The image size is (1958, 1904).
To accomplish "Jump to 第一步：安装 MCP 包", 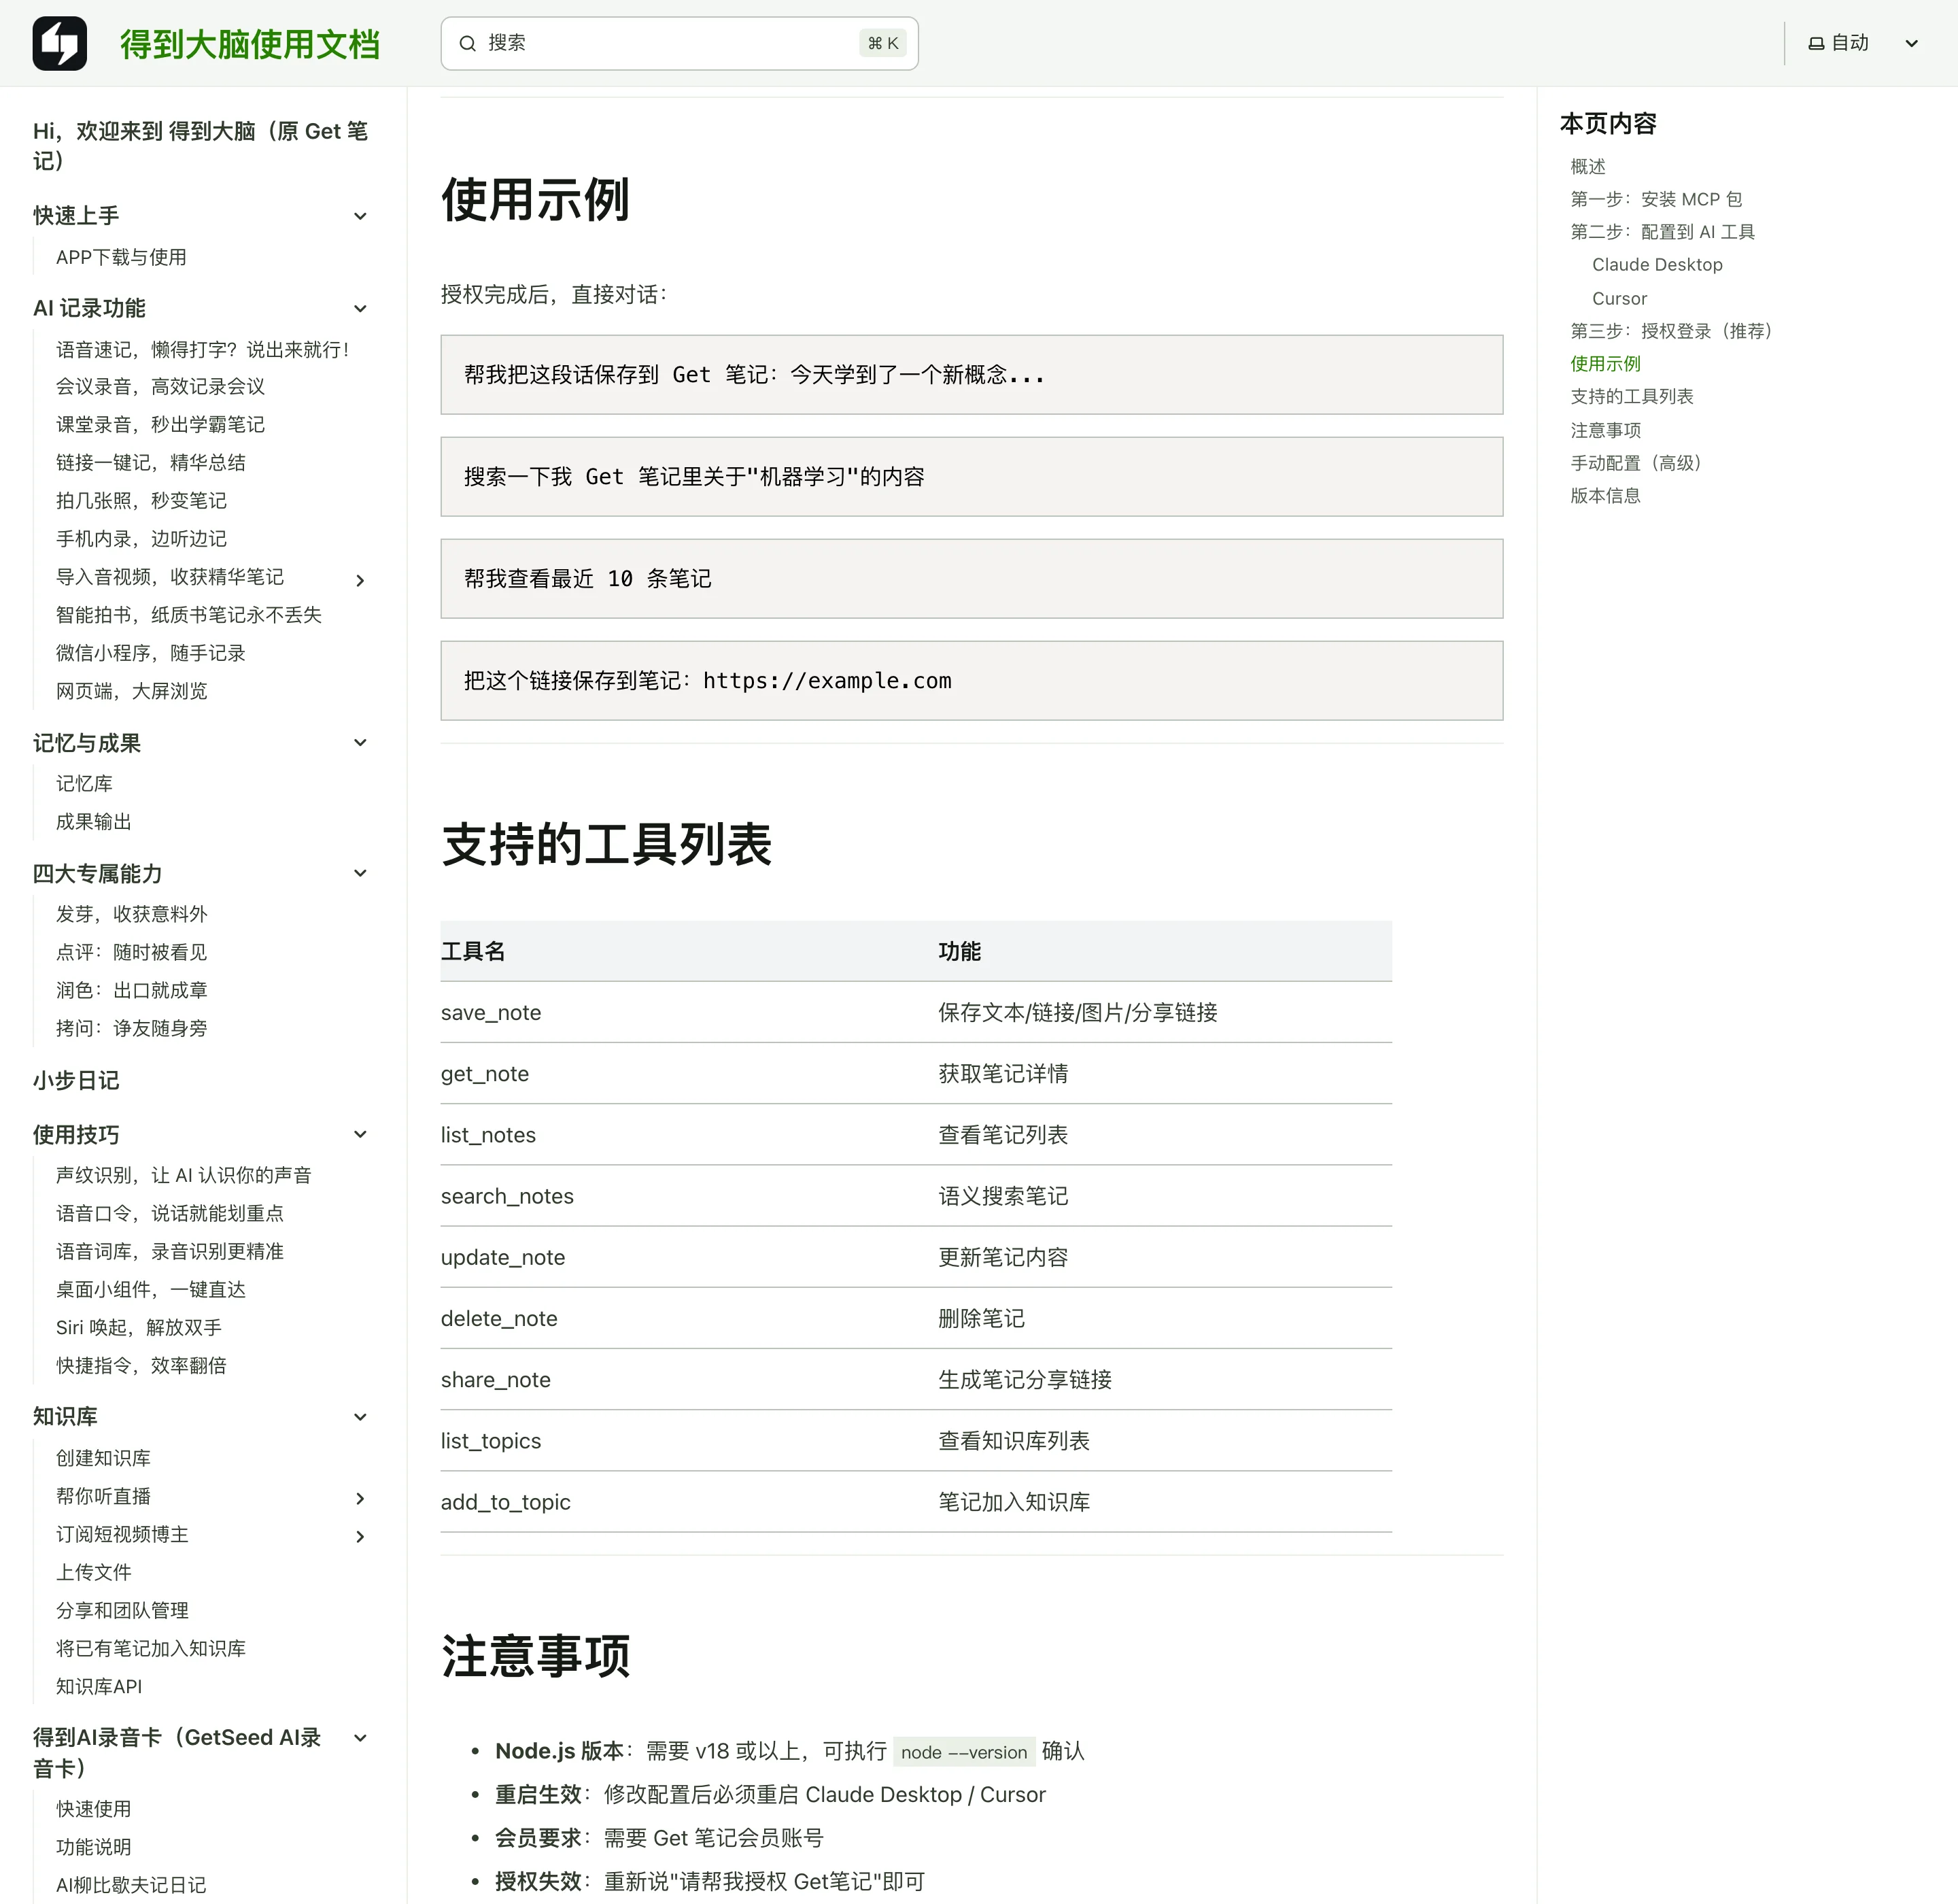I will click(x=1656, y=199).
